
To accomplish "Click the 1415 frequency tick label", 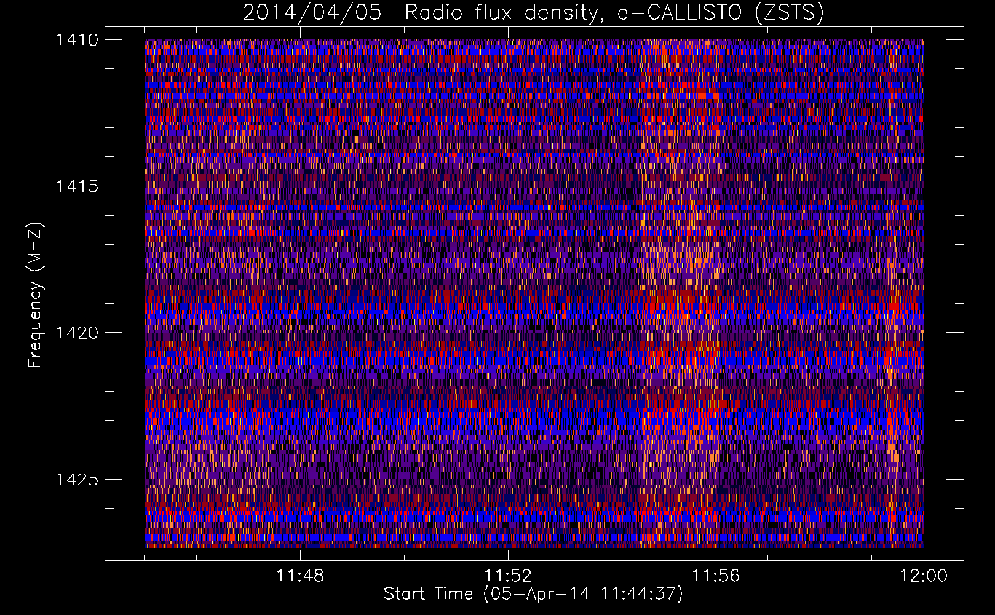I will (x=77, y=186).
